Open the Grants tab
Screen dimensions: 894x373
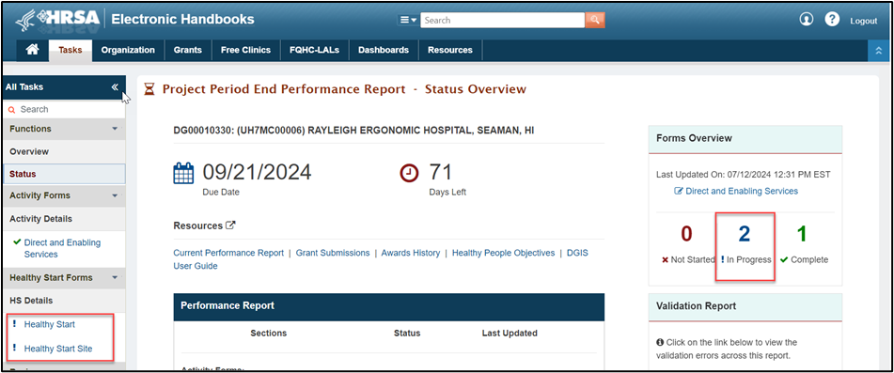188,50
